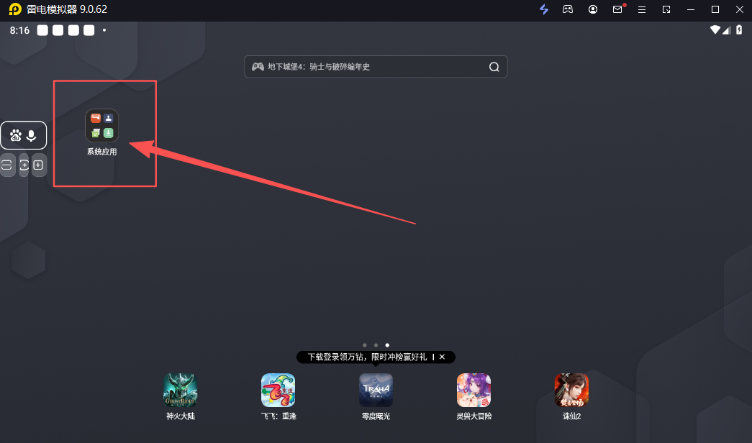Click the microphone voice input icon
Image resolution: width=752 pixels, height=443 pixels.
tap(32, 134)
